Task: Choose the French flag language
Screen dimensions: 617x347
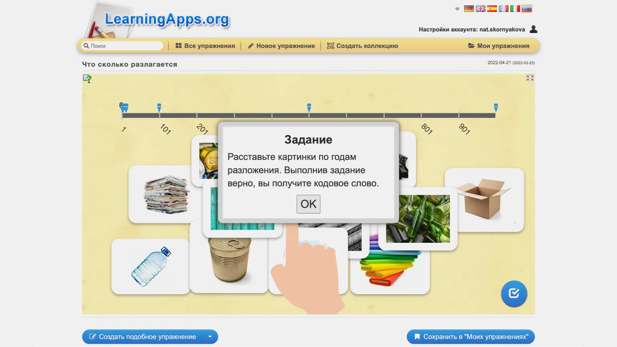Action: pos(503,9)
